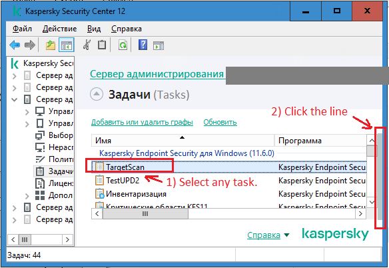Collapse the expanded third Сервер ад node
The image size is (389, 268).
pyautogui.click(x=15, y=99)
